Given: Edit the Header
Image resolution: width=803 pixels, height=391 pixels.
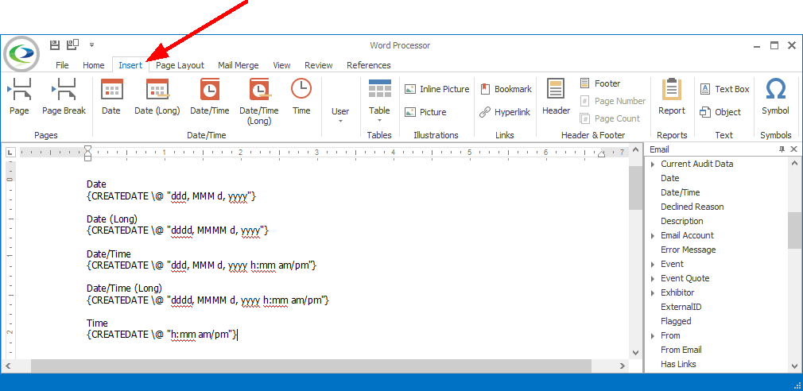Looking at the screenshot, I should coord(557,96).
